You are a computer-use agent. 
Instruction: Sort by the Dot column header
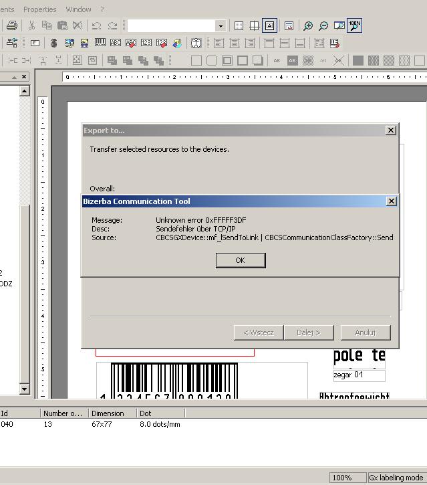pyautogui.click(x=160, y=413)
